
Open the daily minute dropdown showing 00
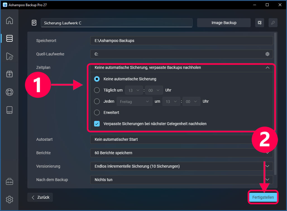154,90
